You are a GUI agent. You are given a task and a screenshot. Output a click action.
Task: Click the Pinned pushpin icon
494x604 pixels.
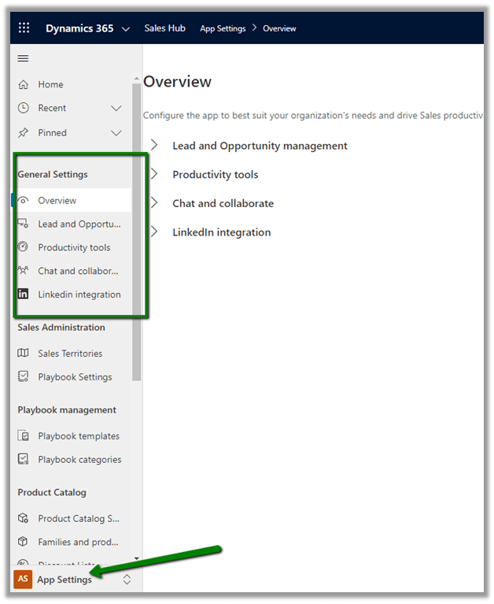coord(24,132)
